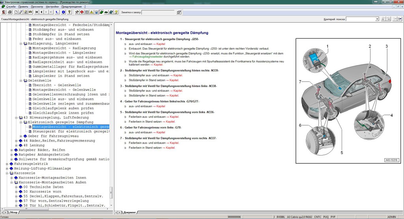The height and width of the screenshot is (219, 404).
Task: Select 50 Karosserie vorn tree item
Action: tap(42, 192)
